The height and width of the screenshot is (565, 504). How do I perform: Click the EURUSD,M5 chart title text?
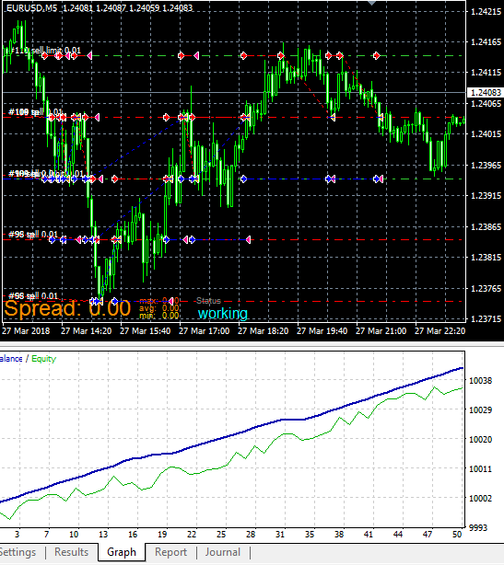point(31,8)
